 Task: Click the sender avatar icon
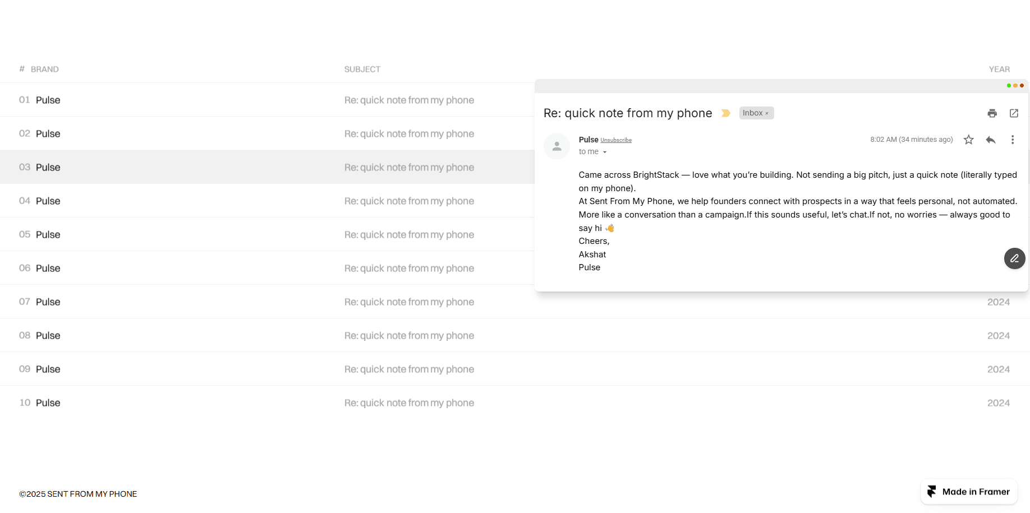pos(557,146)
